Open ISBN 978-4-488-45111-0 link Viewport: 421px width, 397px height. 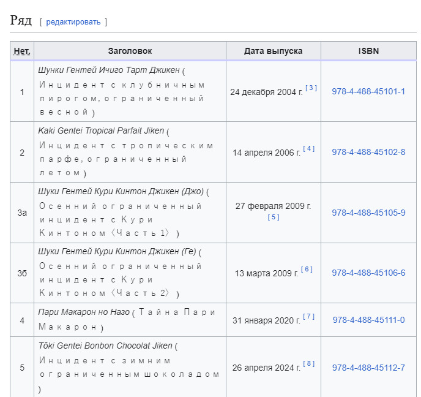[368, 320]
